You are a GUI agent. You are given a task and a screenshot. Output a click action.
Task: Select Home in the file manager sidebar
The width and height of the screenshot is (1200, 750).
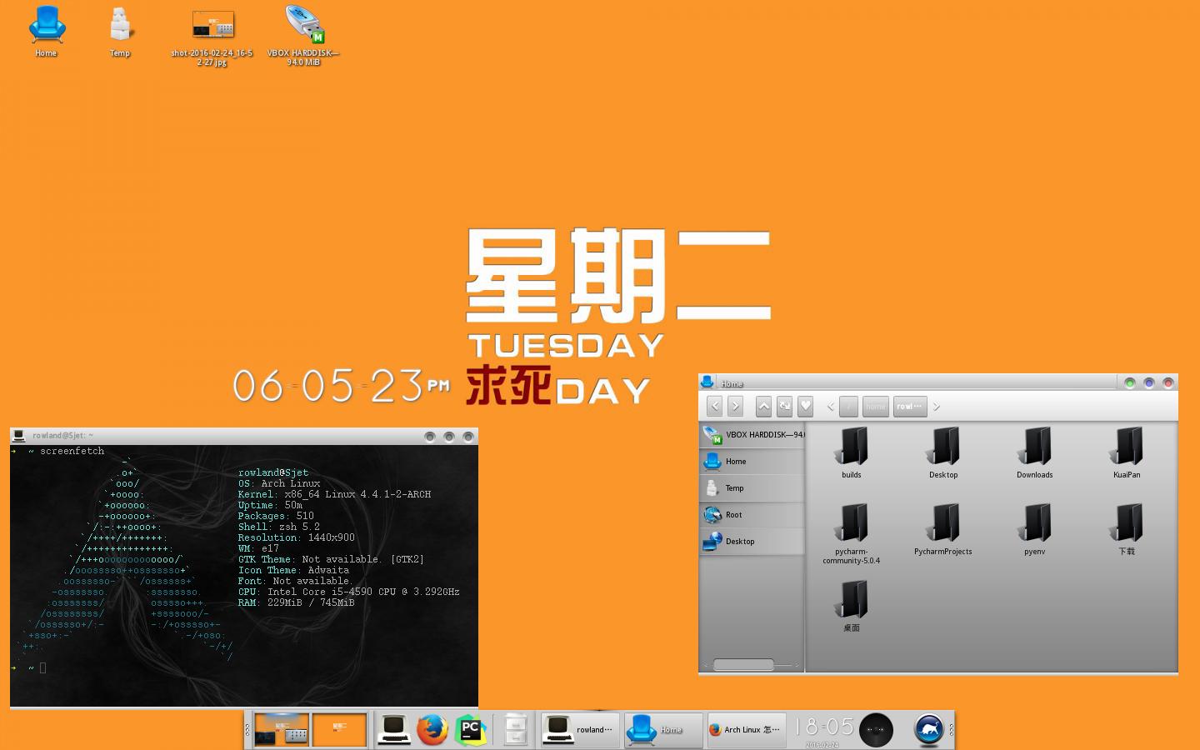(752, 461)
